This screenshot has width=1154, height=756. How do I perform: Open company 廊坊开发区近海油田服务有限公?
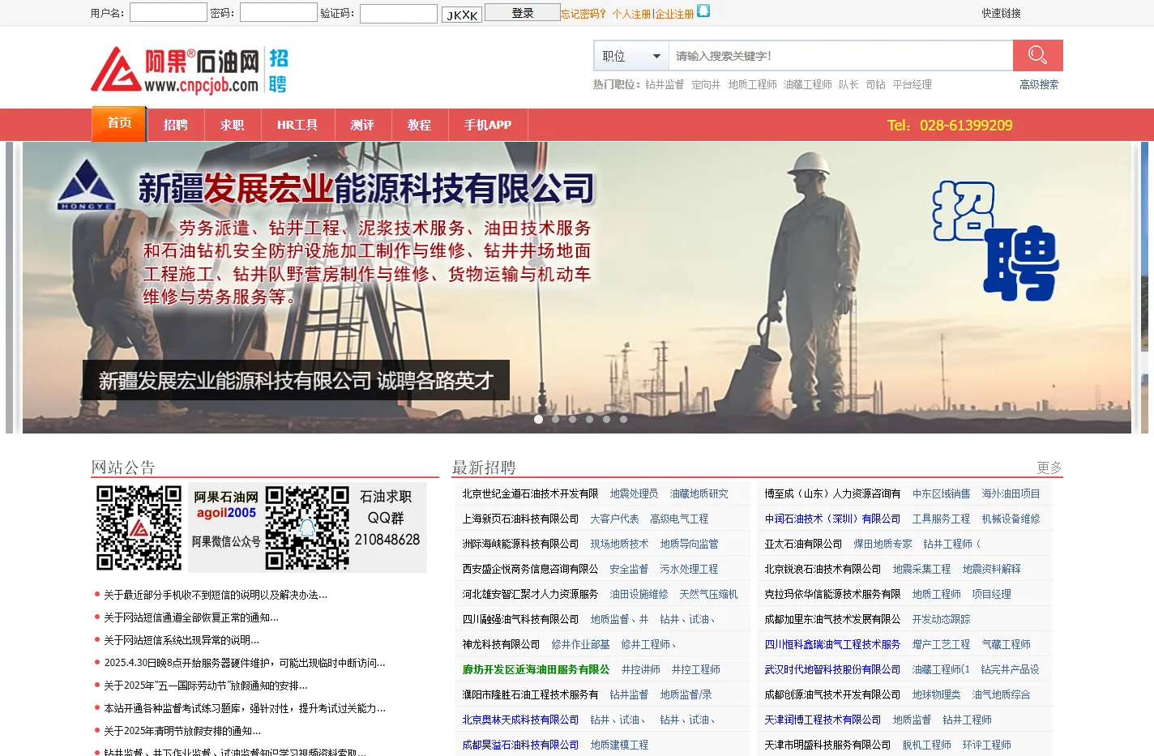point(536,669)
